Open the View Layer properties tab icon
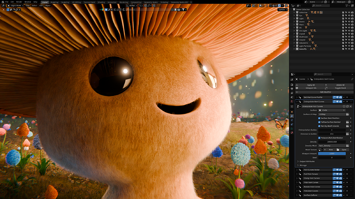Image resolution: width=355 pixels, height=199 pixels. [x=292, y=93]
